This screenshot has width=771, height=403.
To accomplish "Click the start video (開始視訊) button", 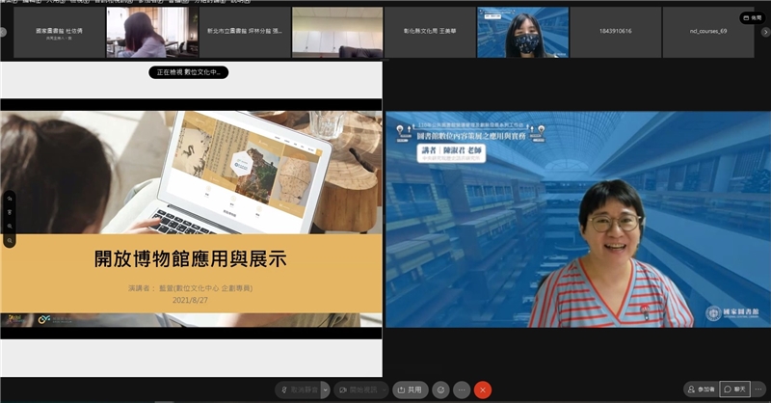I will pos(357,390).
